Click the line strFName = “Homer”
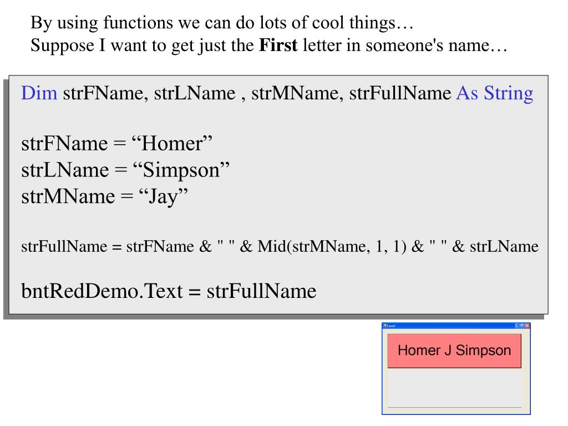Viewport: 568px width, 426px height. 116,144
